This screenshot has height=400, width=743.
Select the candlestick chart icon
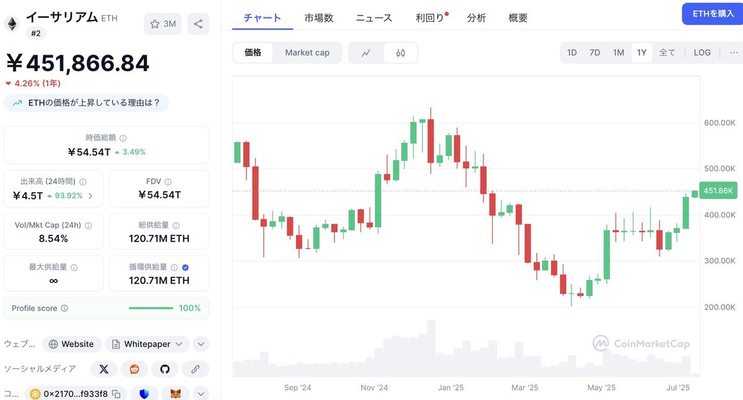400,53
